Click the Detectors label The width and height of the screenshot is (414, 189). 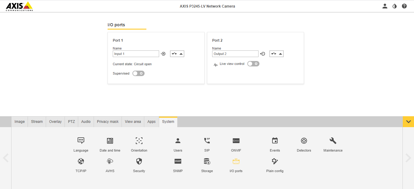pos(304,150)
